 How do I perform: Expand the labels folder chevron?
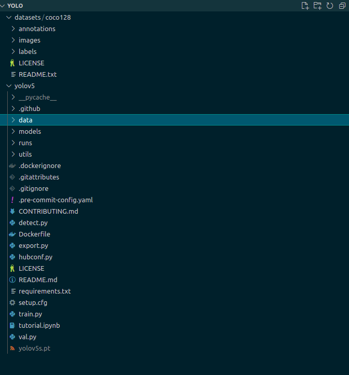(13, 51)
